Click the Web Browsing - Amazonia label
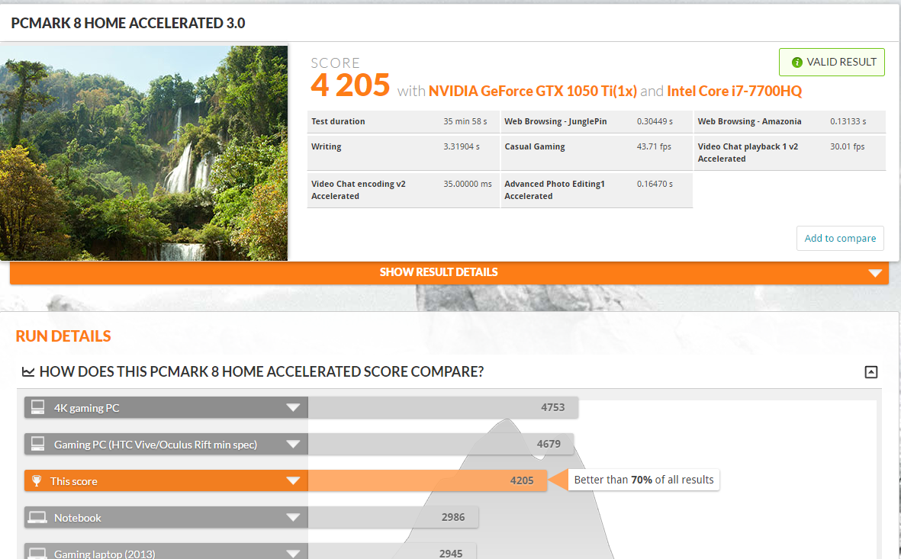Viewport: 901px width, 559px height. pyautogui.click(x=749, y=121)
